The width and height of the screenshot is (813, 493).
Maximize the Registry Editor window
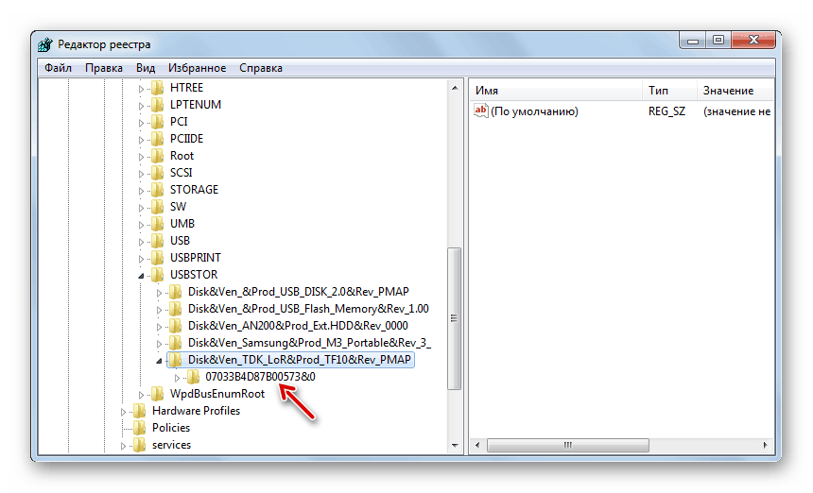point(718,40)
